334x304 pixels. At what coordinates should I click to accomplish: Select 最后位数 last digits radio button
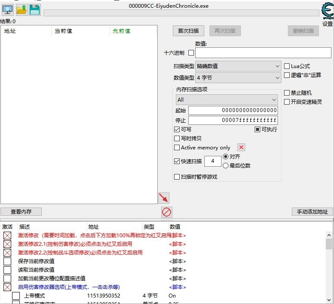[x=225, y=165]
